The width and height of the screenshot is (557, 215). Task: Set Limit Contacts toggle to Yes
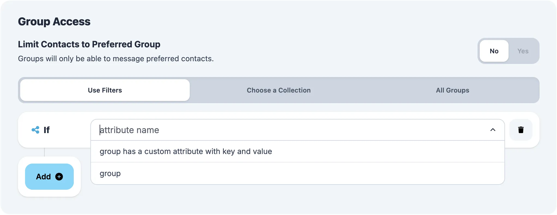[x=523, y=51]
